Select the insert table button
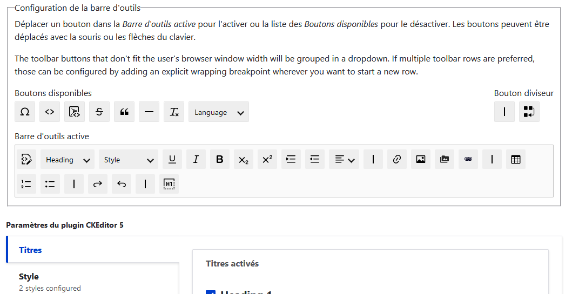 516,159
